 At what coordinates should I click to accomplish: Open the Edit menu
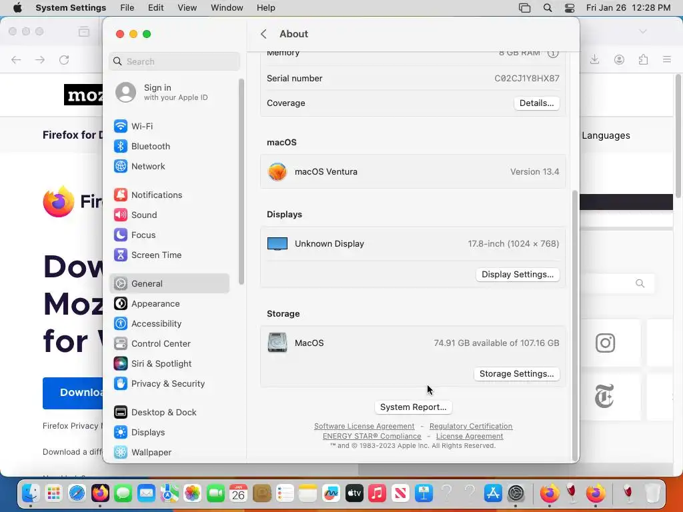pyautogui.click(x=156, y=8)
